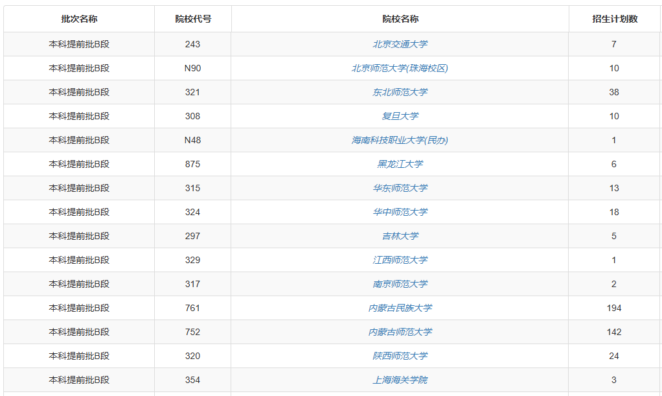Select school code 324 cell

tap(192, 212)
